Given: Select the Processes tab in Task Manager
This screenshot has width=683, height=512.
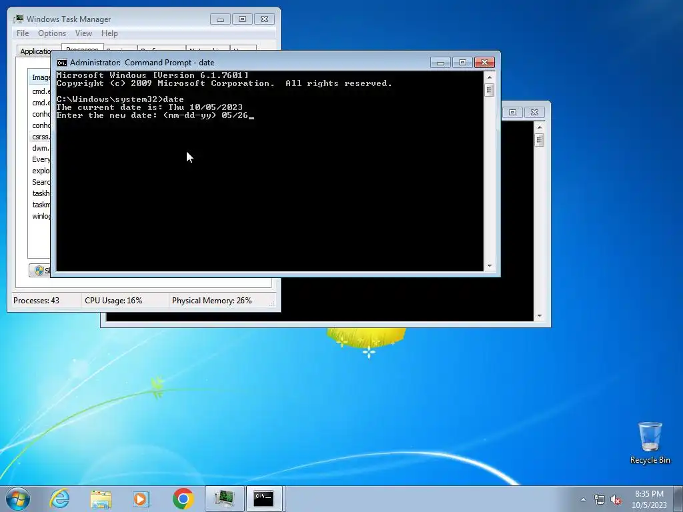Looking at the screenshot, I should (82, 47).
